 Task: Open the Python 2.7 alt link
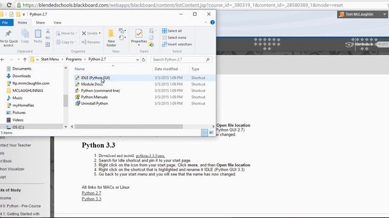tap(92, 193)
